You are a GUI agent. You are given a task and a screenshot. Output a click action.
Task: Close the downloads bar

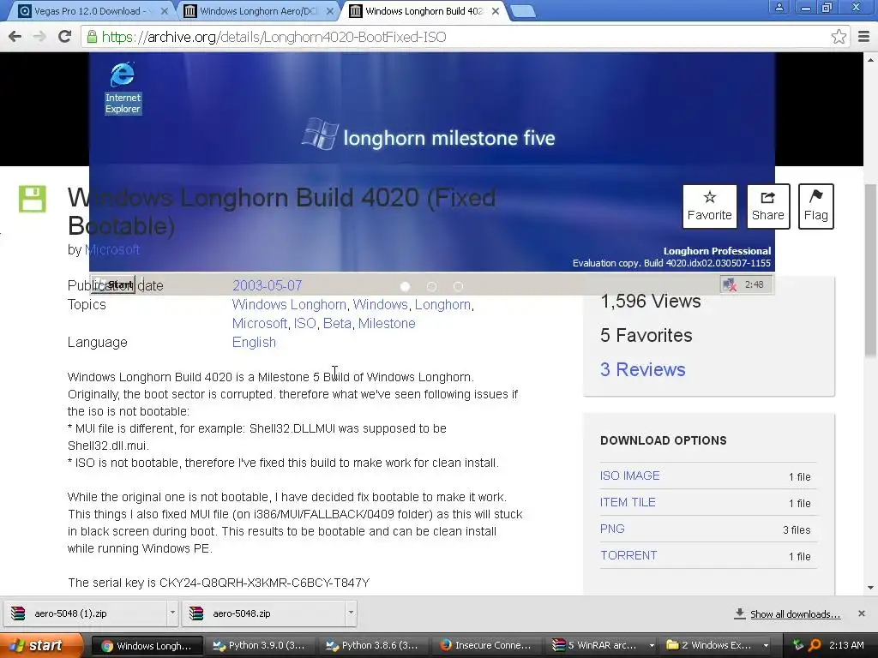[861, 613]
